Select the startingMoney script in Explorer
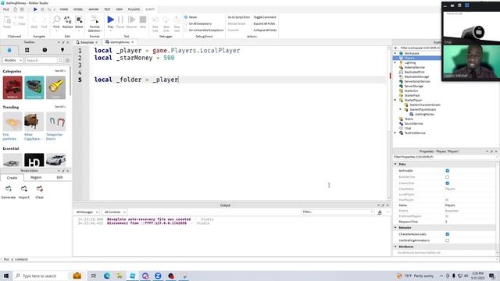 click(x=424, y=114)
